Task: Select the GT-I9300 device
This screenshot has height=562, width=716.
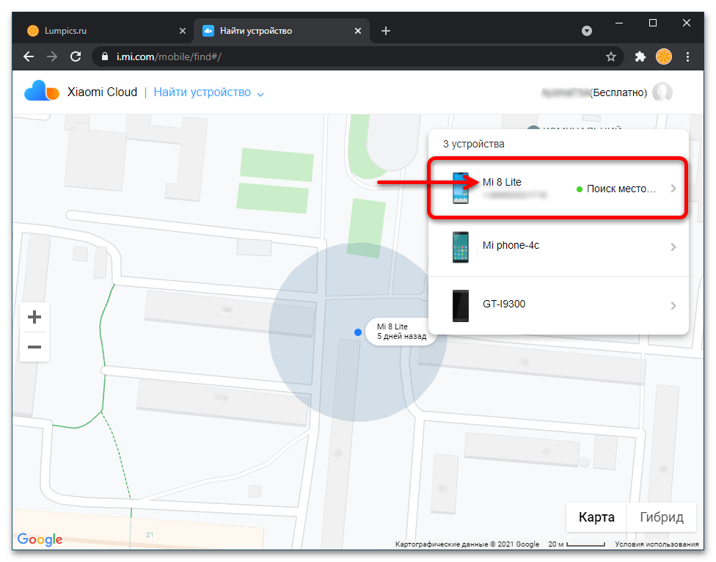Action: (x=558, y=305)
